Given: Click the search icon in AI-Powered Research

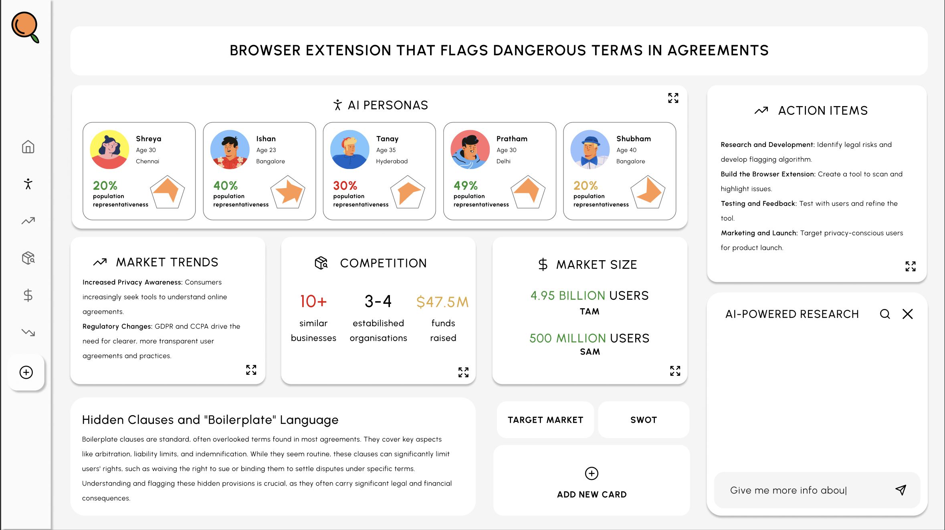Looking at the screenshot, I should (885, 314).
